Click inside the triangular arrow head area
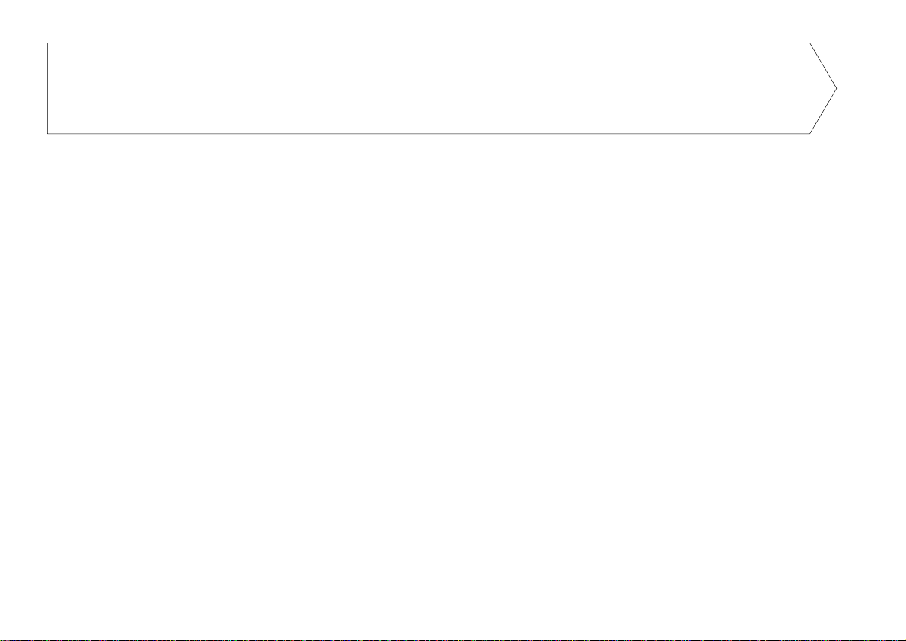This screenshot has width=906, height=641. click(820, 88)
